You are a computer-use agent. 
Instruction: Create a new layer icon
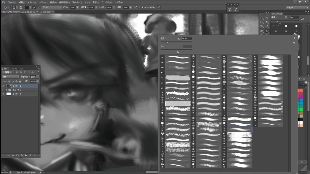(x=30, y=155)
